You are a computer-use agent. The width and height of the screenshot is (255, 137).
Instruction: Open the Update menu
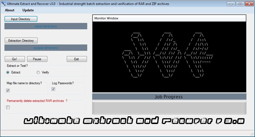coord(28,10)
